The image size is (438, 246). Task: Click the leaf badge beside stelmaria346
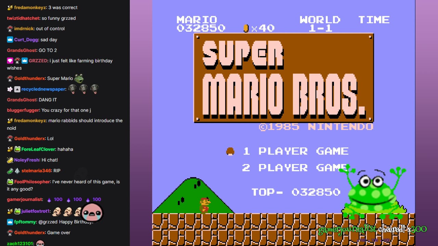(x=10, y=171)
